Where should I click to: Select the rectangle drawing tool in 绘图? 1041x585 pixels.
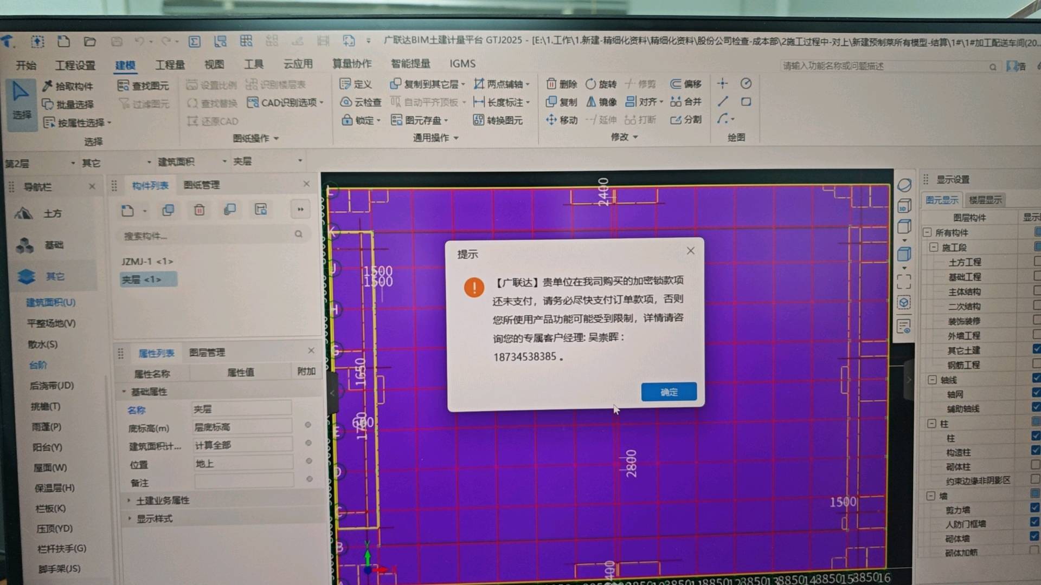tap(746, 101)
